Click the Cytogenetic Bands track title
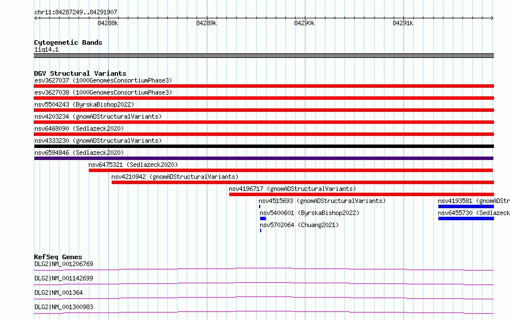510x320 pixels. click(x=68, y=42)
